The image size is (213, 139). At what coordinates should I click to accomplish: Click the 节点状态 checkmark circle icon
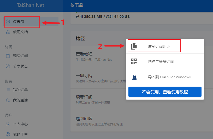(8, 66)
